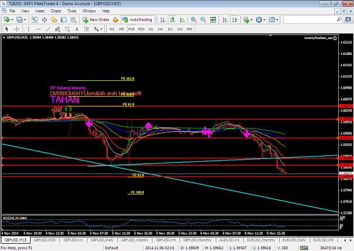Switch chart to Bar Chart mode

tap(163, 20)
